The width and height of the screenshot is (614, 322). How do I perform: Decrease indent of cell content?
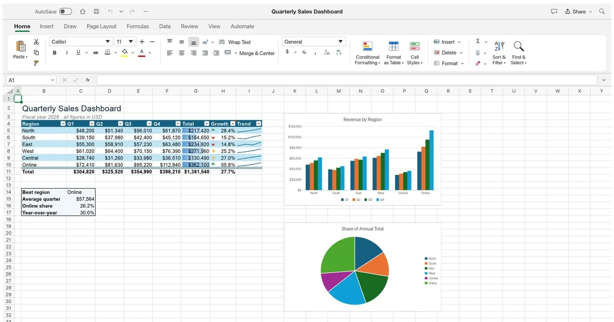pos(205,53)
